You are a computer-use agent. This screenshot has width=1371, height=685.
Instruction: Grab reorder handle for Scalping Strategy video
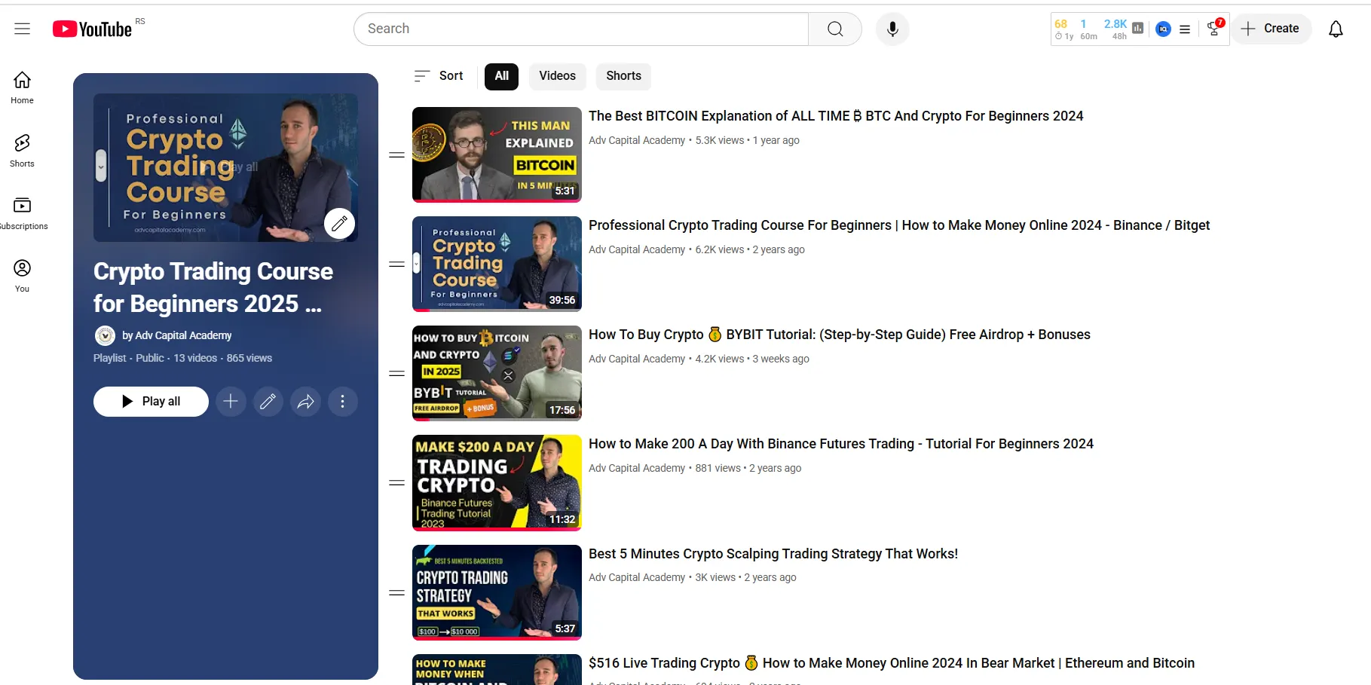point(397,593)
